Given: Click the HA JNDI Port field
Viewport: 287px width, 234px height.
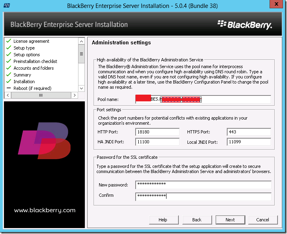Looking at the screenshot, I should 157,142.
